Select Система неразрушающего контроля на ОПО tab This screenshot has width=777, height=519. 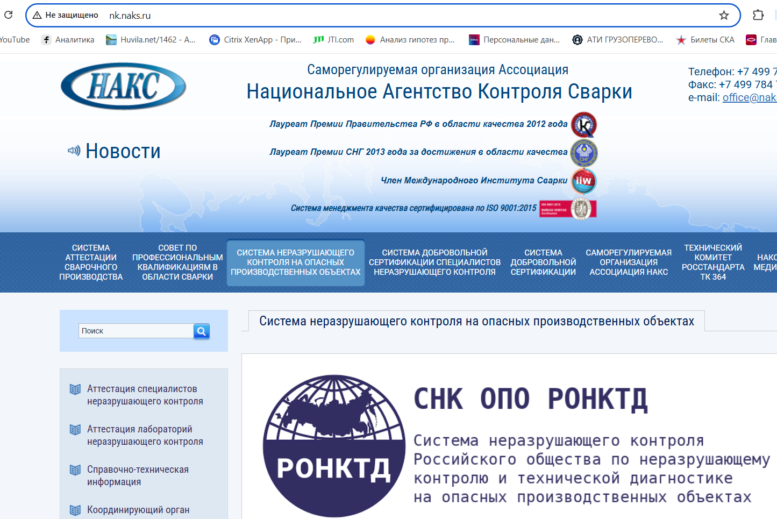point(295,262)
